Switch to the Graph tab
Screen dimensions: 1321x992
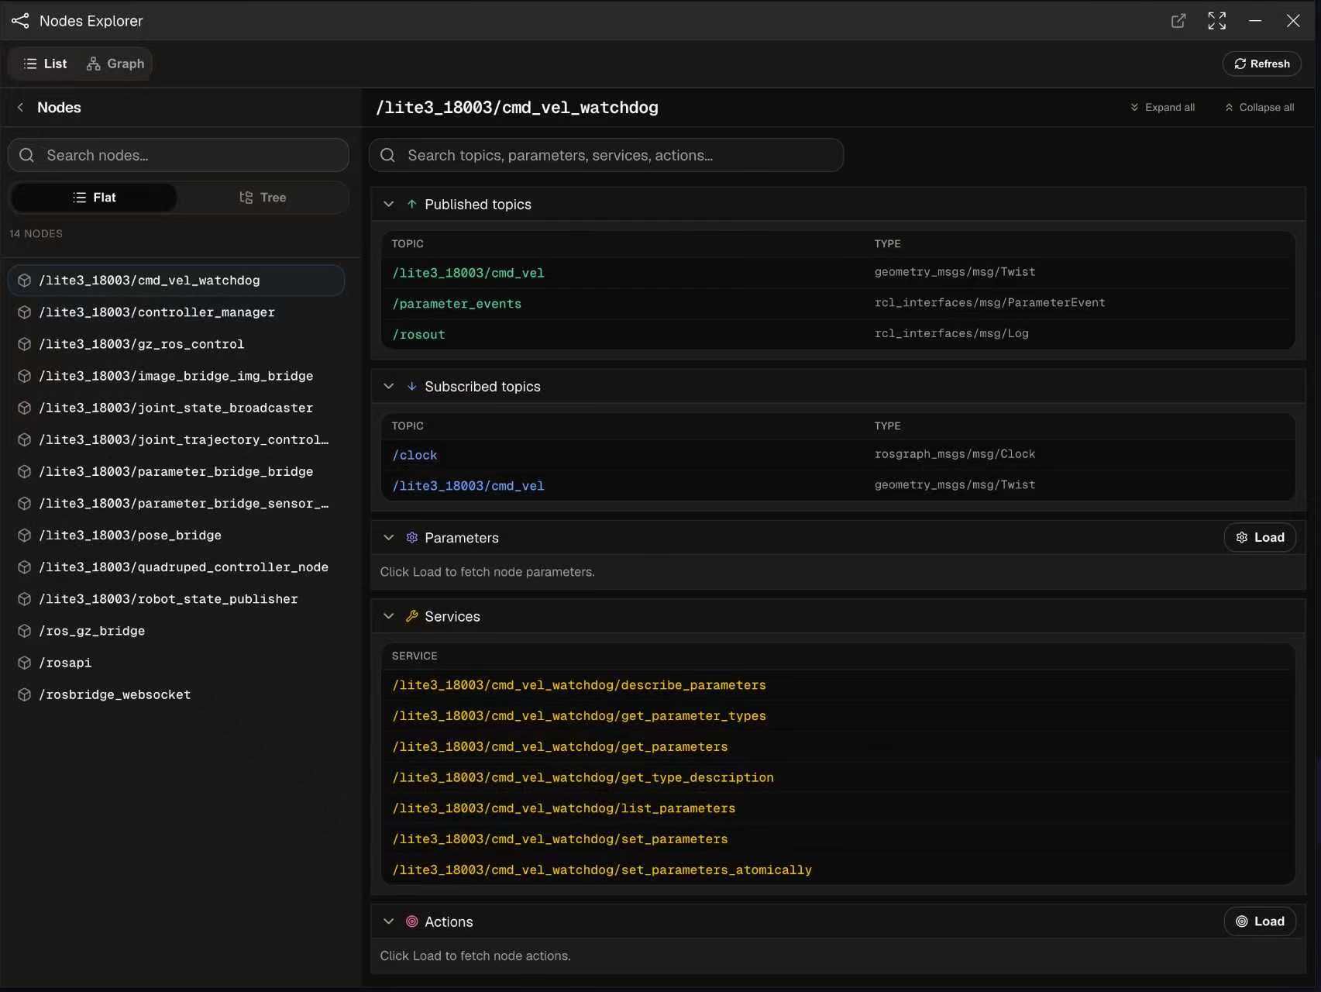click(115, 64)
